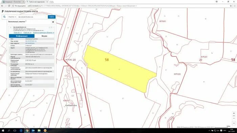Open the 'План ЗУ' link

(x=18, y=32)
